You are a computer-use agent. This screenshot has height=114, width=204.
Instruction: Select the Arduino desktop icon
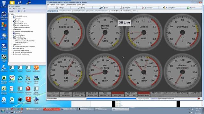(x=20, y=79)
